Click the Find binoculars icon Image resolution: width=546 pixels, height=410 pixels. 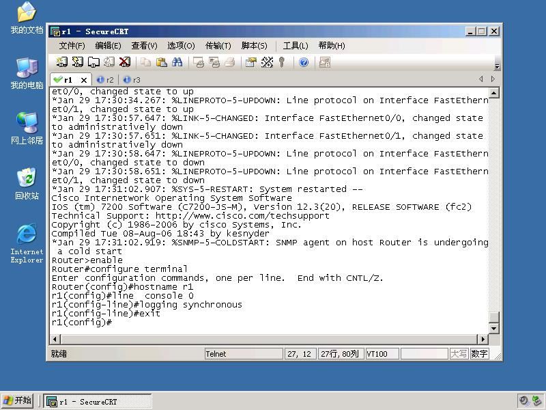pyautogui.click(x=177, y=62)
